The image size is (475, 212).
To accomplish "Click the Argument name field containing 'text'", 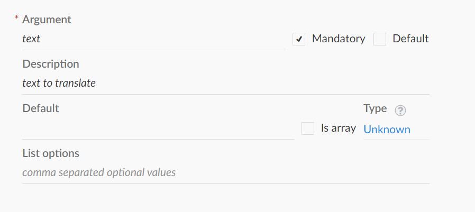I will click(x=154, y=39).
